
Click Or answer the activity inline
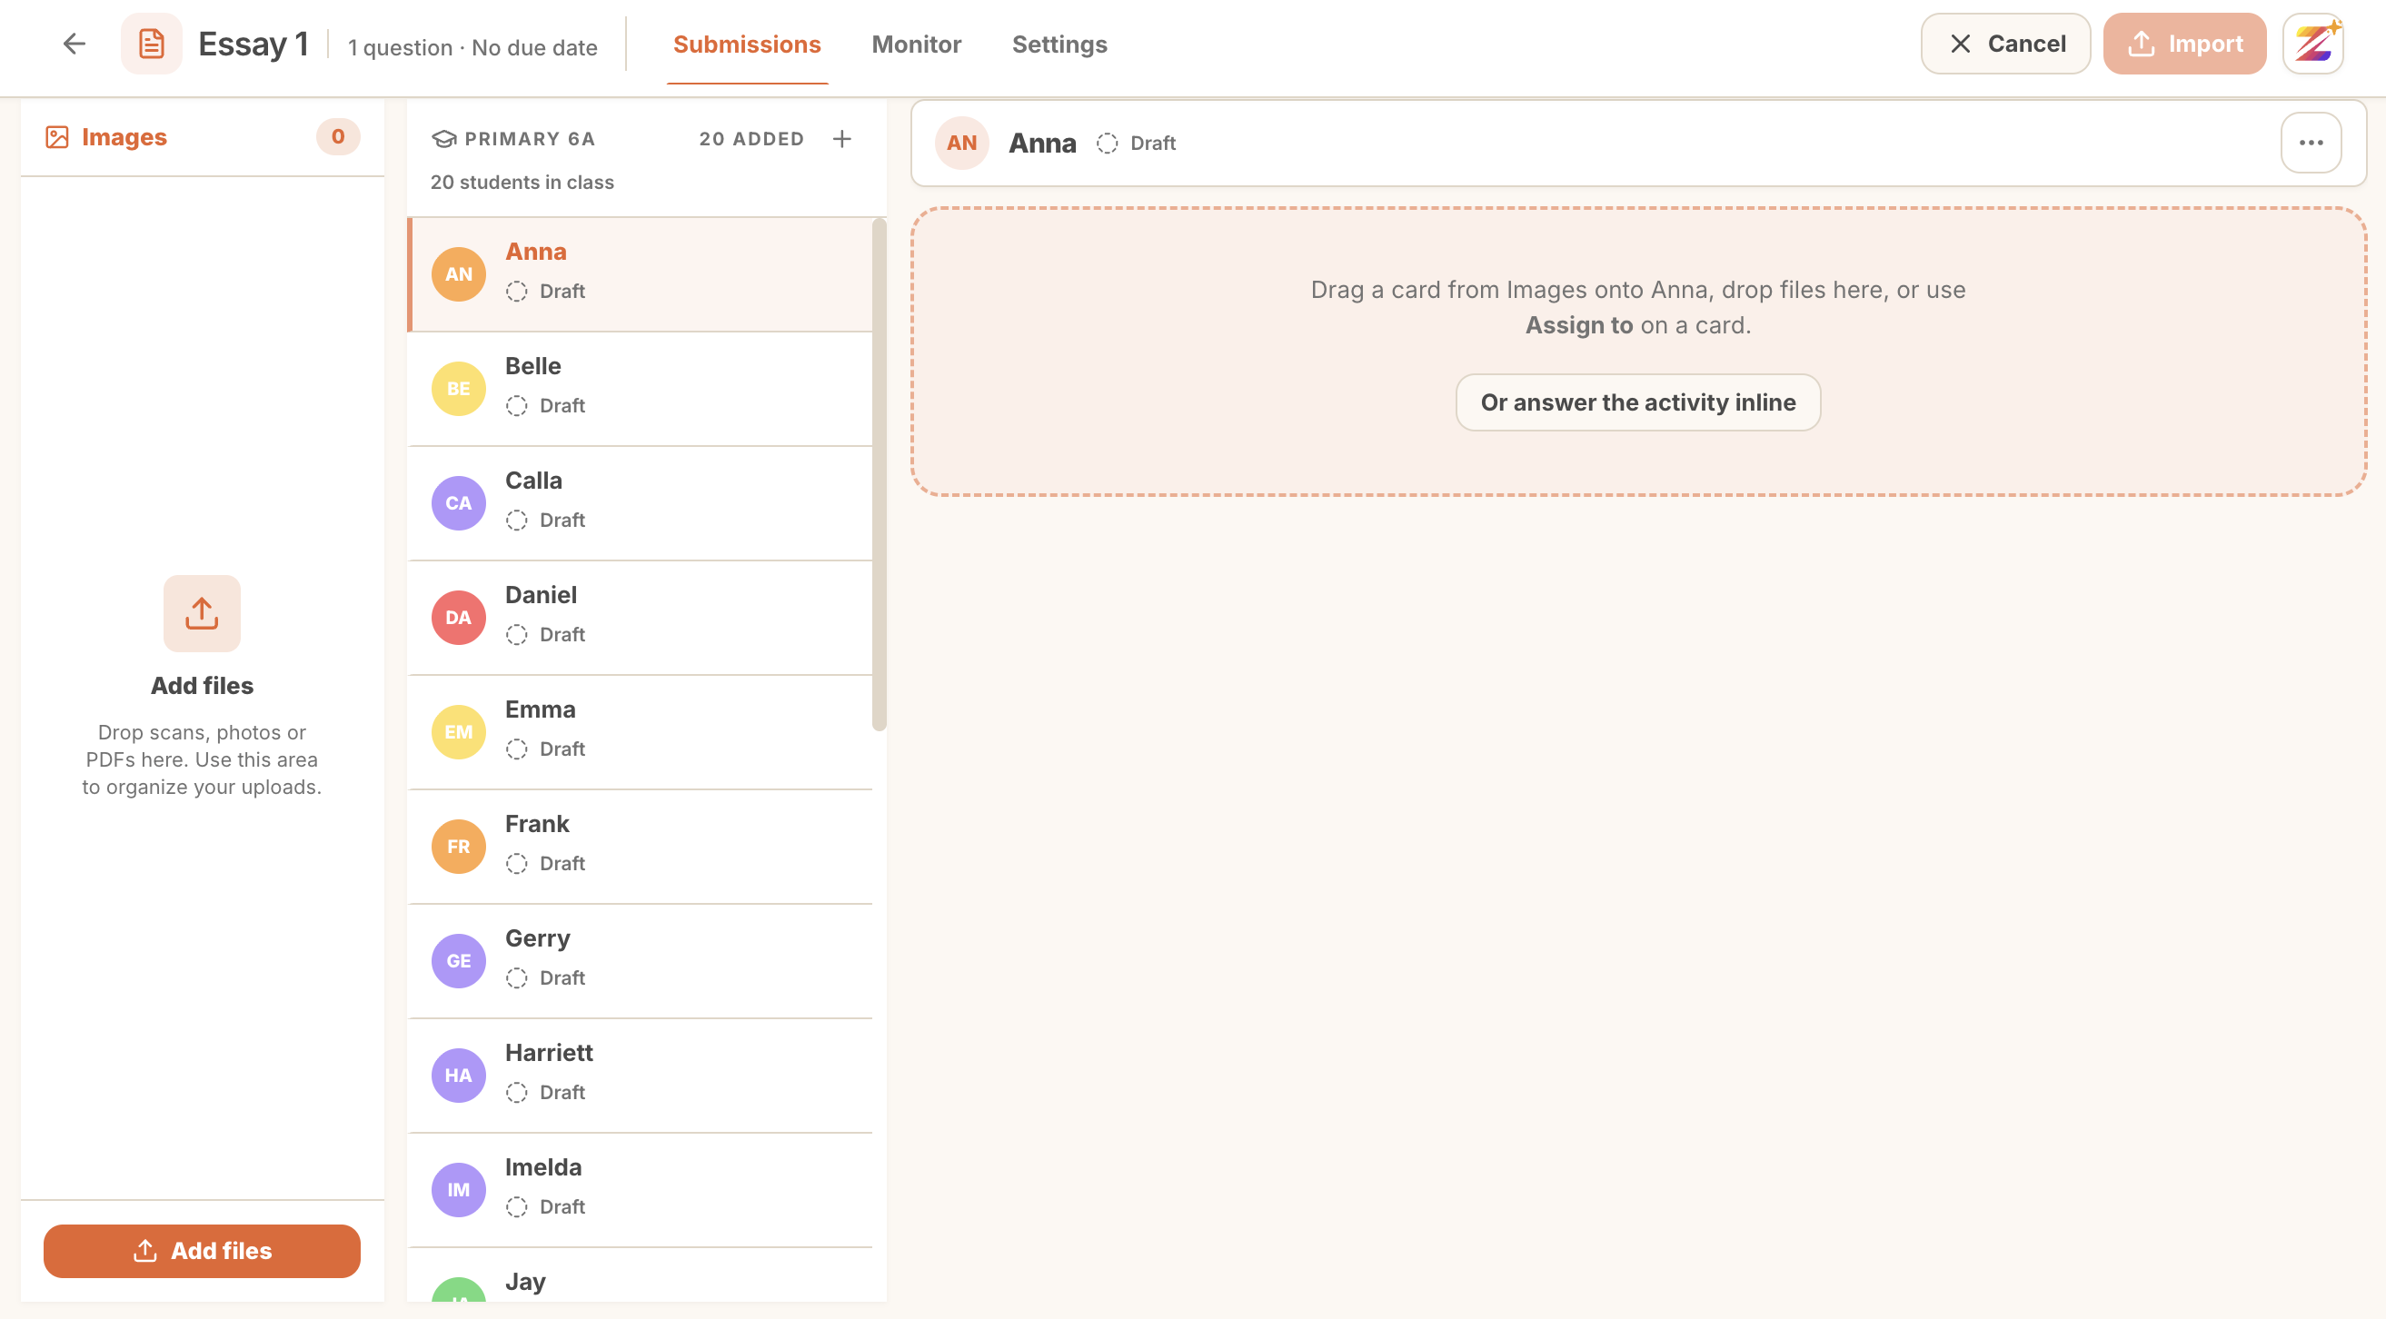point(1637,402)
